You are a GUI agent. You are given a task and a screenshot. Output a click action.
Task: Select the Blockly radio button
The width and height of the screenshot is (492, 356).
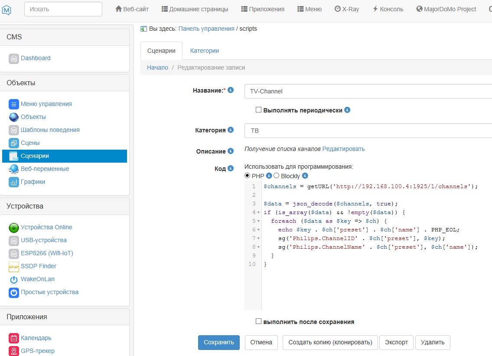pyautogui.click(x=277, y=176)
